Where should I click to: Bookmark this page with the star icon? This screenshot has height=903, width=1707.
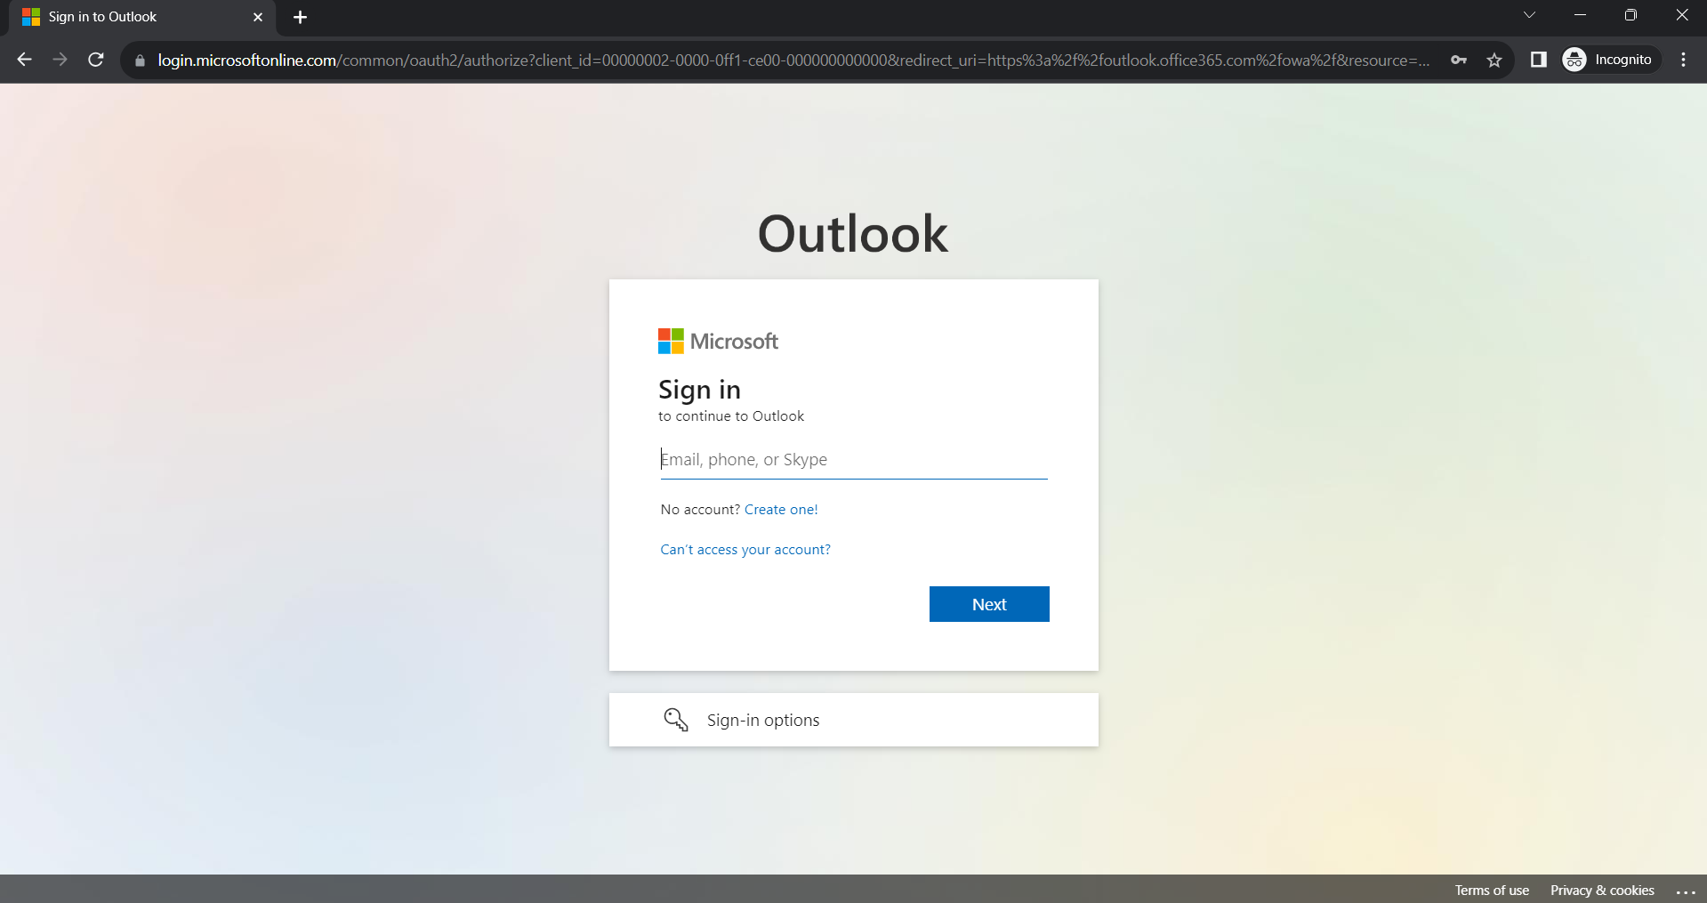[1495, 60]
